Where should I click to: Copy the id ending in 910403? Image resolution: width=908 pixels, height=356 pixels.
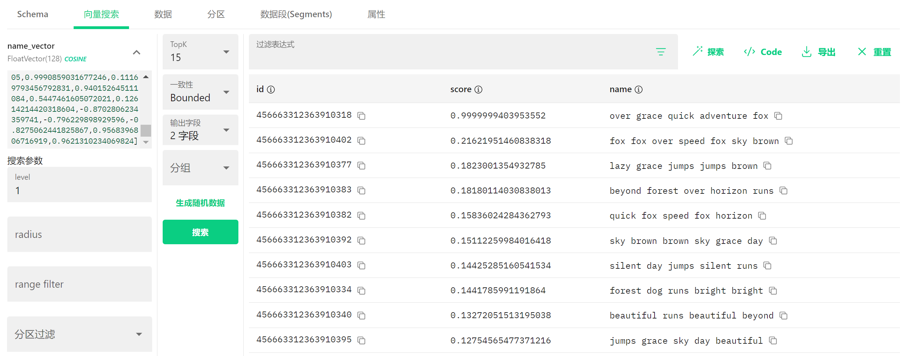tap(361, 265)
